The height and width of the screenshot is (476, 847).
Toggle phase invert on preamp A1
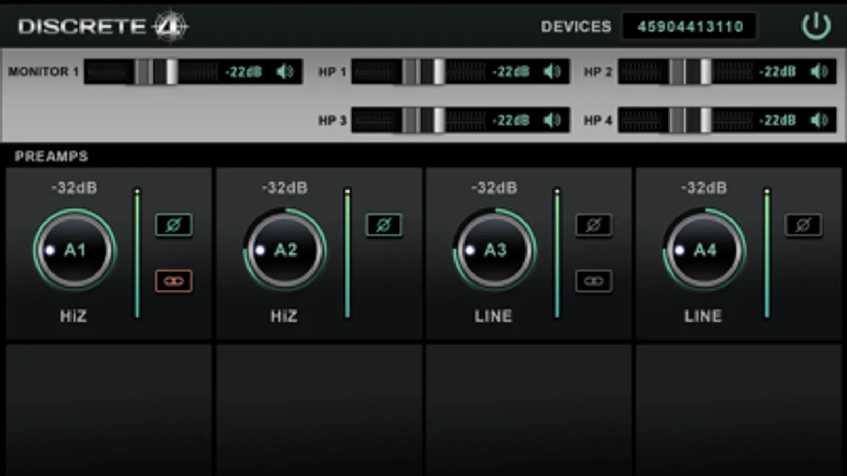(x=174, y=225)
